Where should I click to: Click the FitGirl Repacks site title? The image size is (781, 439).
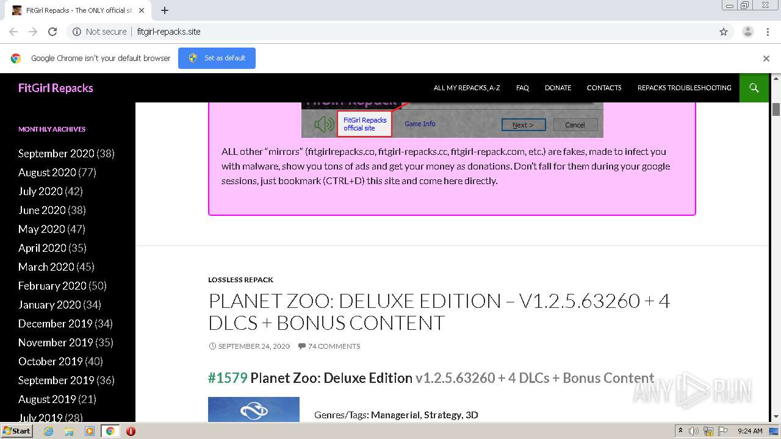[x=56, y=88]
